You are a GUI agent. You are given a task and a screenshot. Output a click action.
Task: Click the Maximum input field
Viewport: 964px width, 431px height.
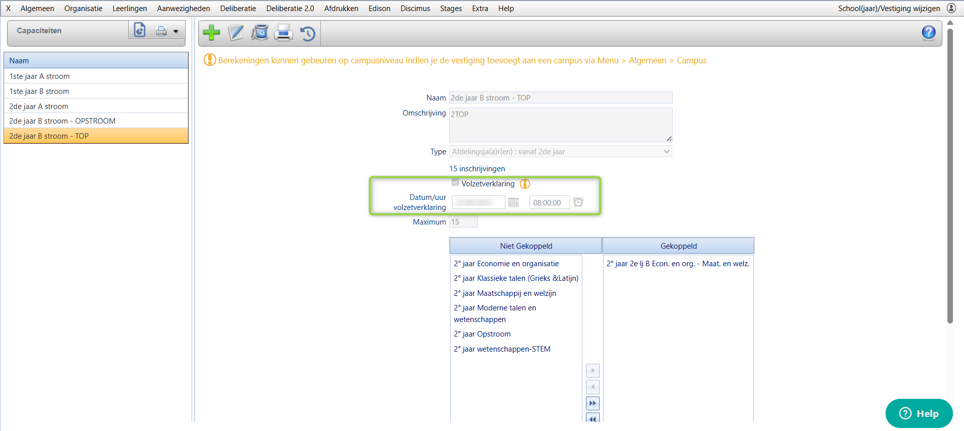463,222
